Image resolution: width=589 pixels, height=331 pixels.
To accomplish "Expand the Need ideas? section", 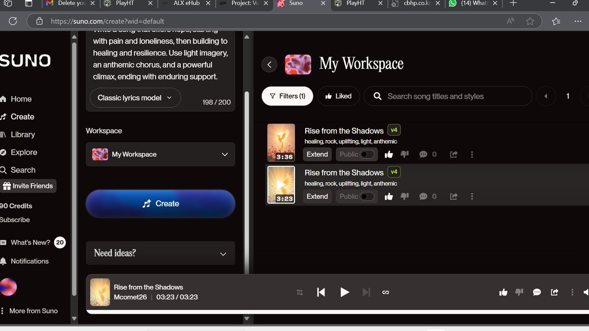I will (x=161, y=253).
